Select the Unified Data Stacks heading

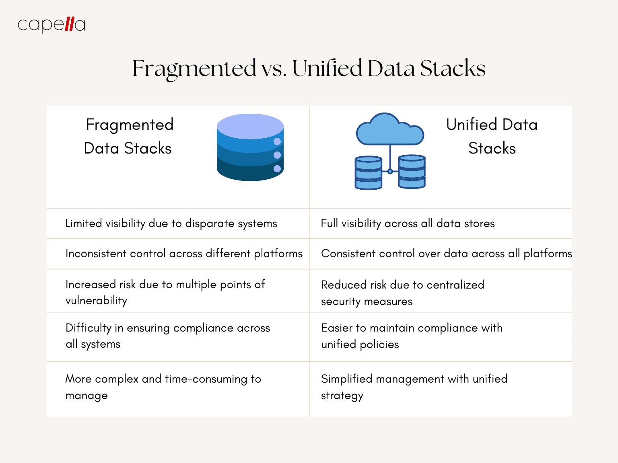[492, 136]
